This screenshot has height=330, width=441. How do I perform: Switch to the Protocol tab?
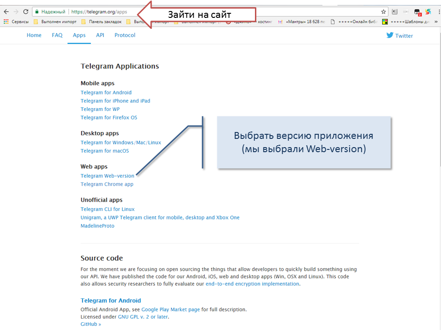pos(125,35)
